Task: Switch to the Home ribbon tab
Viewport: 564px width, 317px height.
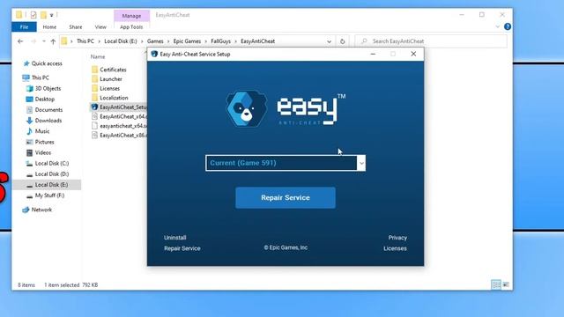Action: point(49,27)
